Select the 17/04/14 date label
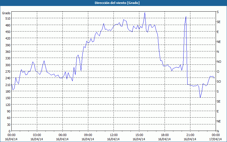Viewport: 227px width, 142px height. tap(216, 139)
